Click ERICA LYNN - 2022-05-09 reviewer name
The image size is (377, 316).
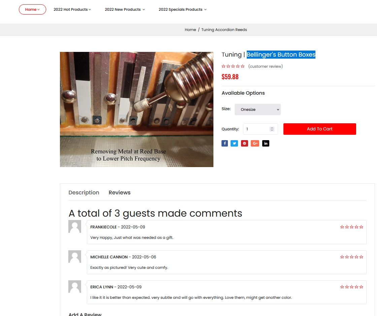point(116,287)
